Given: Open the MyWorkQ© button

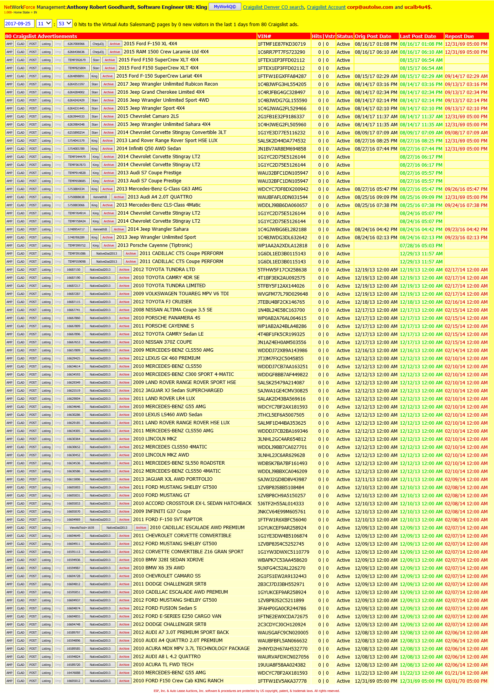Looking at the screenshot, I should pyautogui.click(x=225, y=7).
